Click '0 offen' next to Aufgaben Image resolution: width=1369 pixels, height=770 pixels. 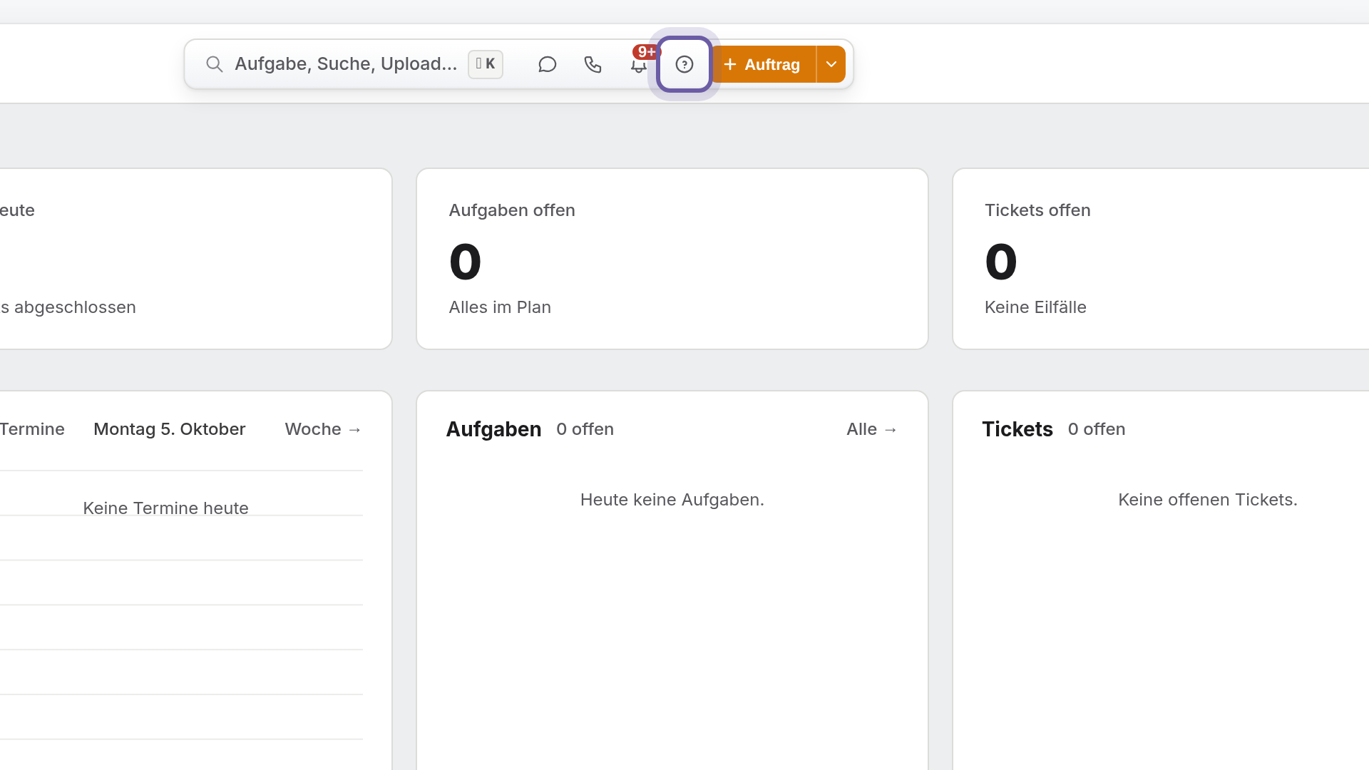pyautogui.click(x=585, y=429)
